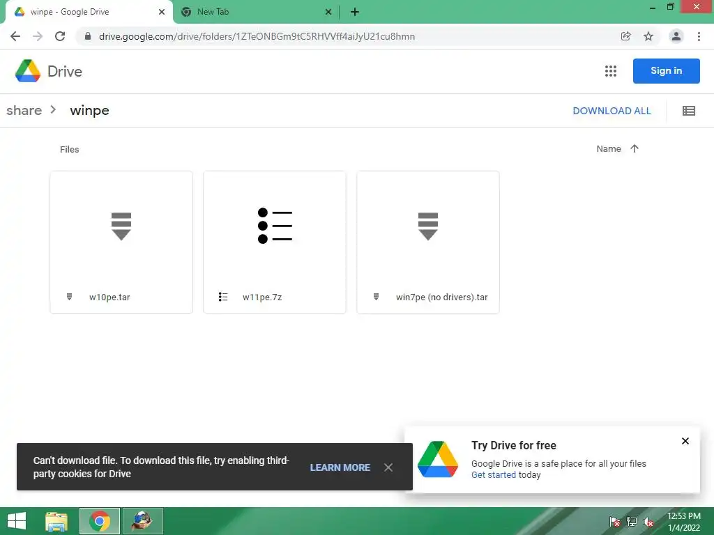
Task: Close the Try Drive for free promo
Action: 685,441
